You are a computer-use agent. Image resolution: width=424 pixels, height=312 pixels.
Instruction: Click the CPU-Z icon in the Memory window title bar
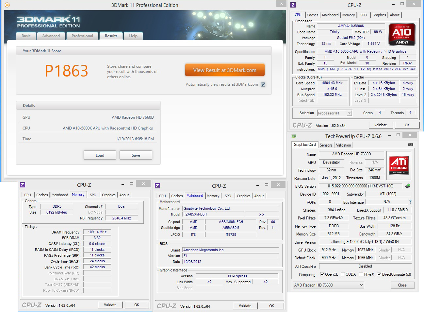click(x=23, y=185)
